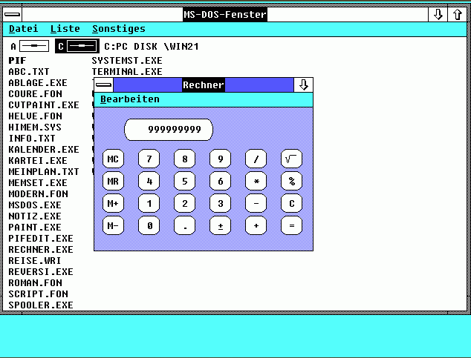Viewport: 471px width, 358px height.
Task: Click calculator digit 0
Action: 149,225
